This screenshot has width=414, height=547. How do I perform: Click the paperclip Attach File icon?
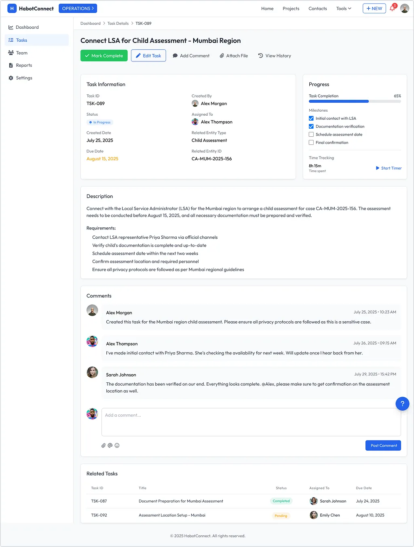click(222, 56)
